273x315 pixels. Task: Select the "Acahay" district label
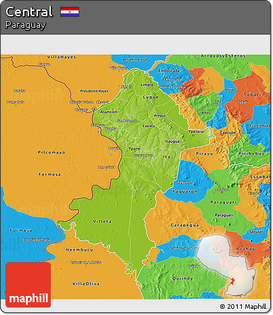point(245,249)
